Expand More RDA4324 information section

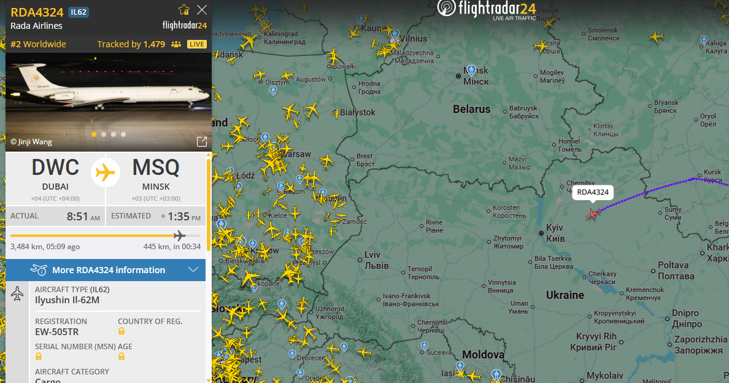pos(106,270)
